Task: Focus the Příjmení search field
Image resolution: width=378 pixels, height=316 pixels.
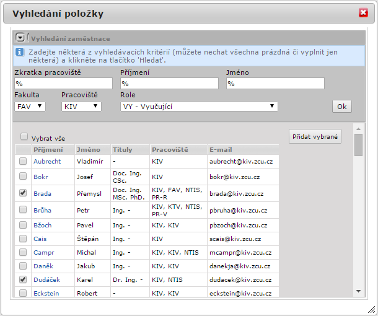Action: coord(169,84)
